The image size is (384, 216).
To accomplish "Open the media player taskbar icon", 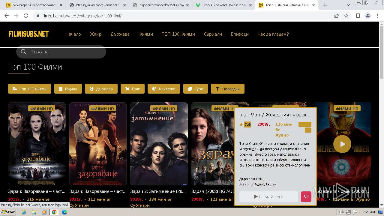I will click(x=44, y=212).
